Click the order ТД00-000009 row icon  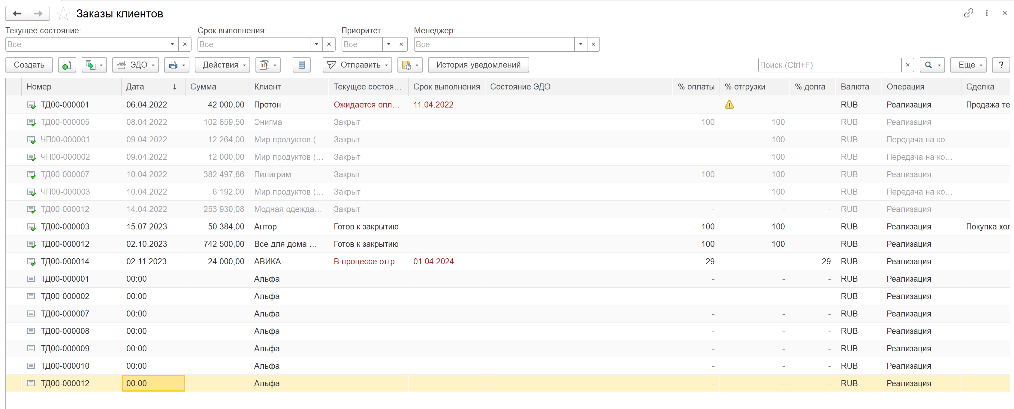point(31,348)
